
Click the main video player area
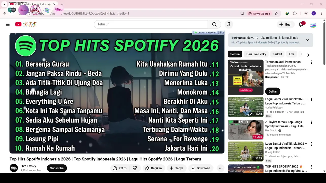click(x=117, y=93)
